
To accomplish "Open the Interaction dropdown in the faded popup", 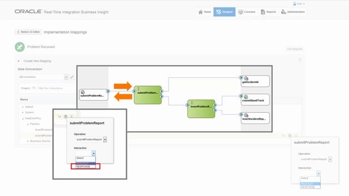I will 318,173.
